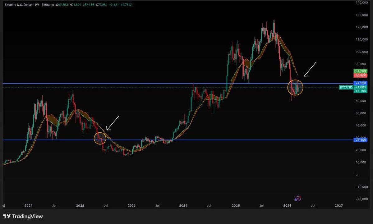Click the Bitcoin / U.S. Dollar symbol title
This screenshot has height=224, width=373.
tap(19, 5)
